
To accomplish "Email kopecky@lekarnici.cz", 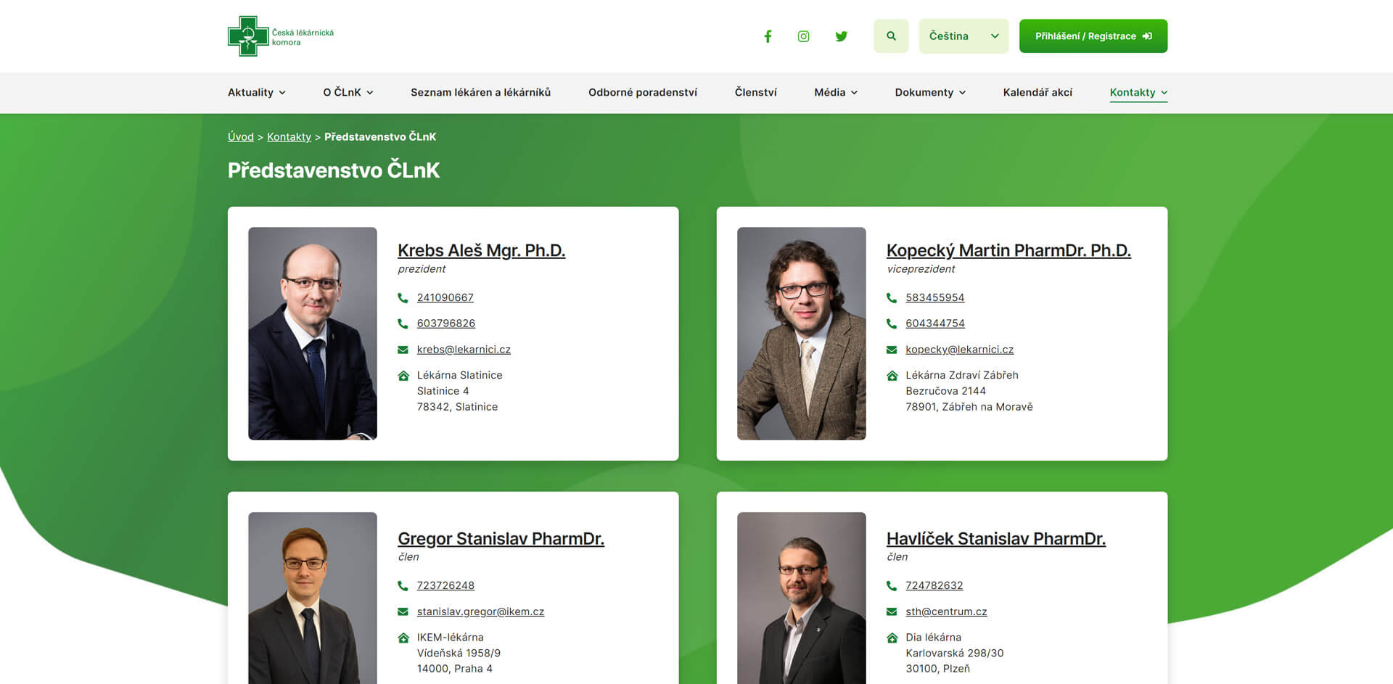I will pyautogui.click(x=959, y=350).
